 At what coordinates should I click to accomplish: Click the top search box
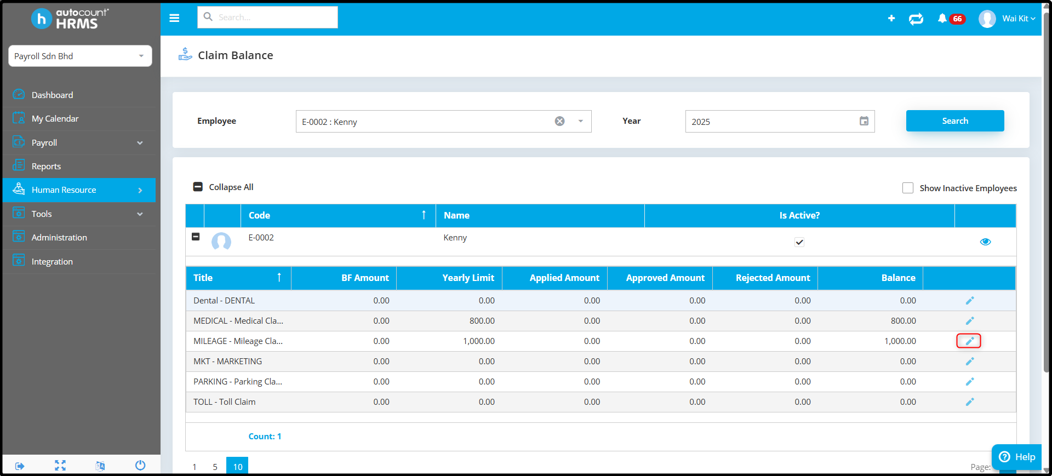tap(267, 18)
